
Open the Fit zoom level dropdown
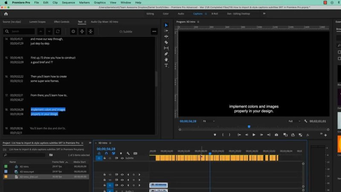click(209, 121)
